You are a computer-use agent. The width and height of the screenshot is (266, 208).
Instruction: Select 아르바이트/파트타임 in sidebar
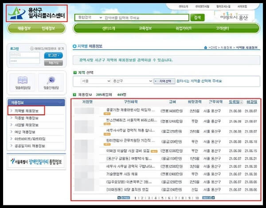(x=30, y=139)
